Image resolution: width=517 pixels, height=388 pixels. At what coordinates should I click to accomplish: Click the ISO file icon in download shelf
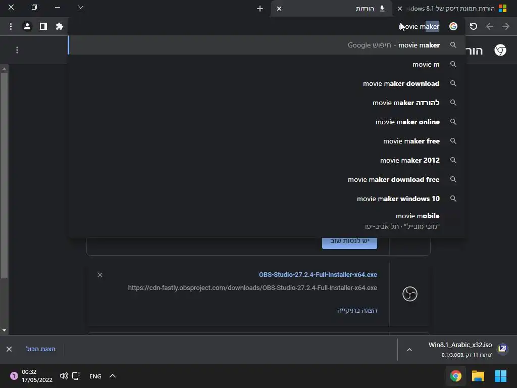pos(502,349)
